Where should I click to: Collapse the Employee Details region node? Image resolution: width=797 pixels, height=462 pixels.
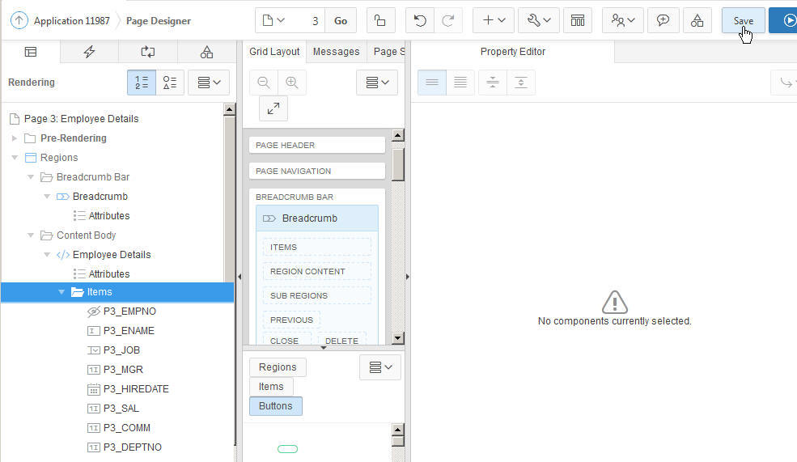pos(47,255)
